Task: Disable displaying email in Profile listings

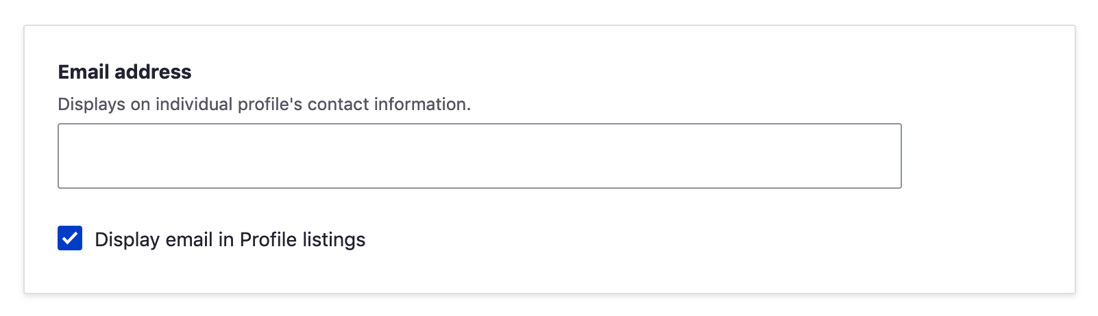Action: [x=70, y=239]
